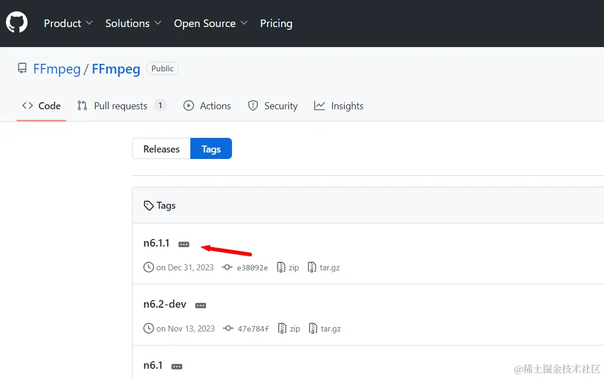The height and width of the screenshot is (378, 604).
Task: Open the Product dropdown menu
Action: 68,23
